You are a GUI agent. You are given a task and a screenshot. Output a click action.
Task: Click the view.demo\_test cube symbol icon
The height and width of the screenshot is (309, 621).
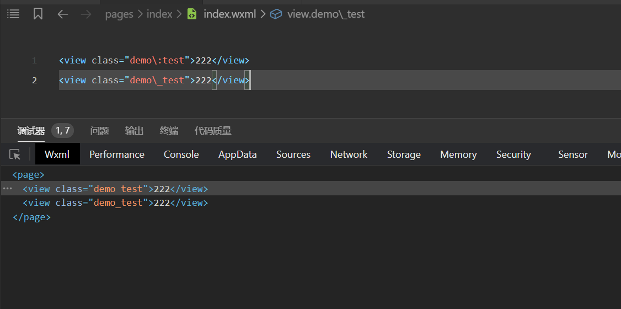click(276, 14)
